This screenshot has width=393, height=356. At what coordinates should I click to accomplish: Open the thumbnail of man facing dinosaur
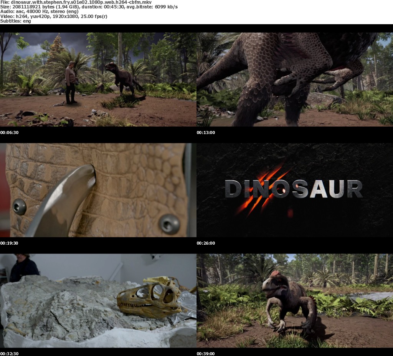point(98,79)
